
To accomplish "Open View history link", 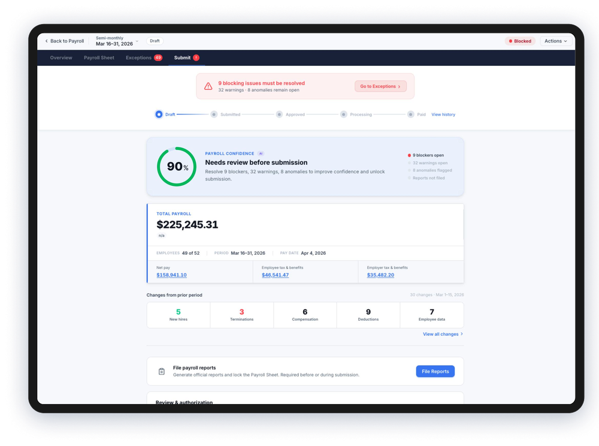I will coord(443,114).
